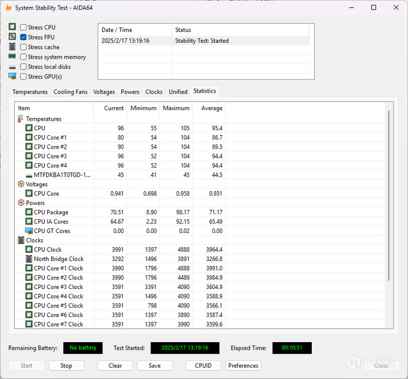Image resolution: width=408 pixels, height=379 pixels.
Task: Click the icon next to CPU Core voltage
Action: (29, 193)
